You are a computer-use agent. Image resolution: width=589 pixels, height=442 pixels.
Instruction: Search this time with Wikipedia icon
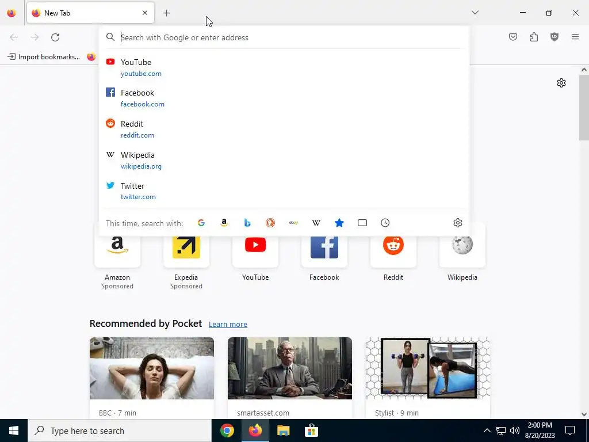click(316, 223)
